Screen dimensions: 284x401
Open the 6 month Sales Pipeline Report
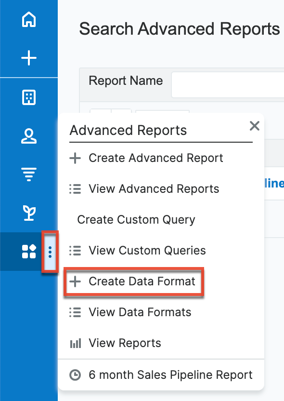(x=170, y=374)
